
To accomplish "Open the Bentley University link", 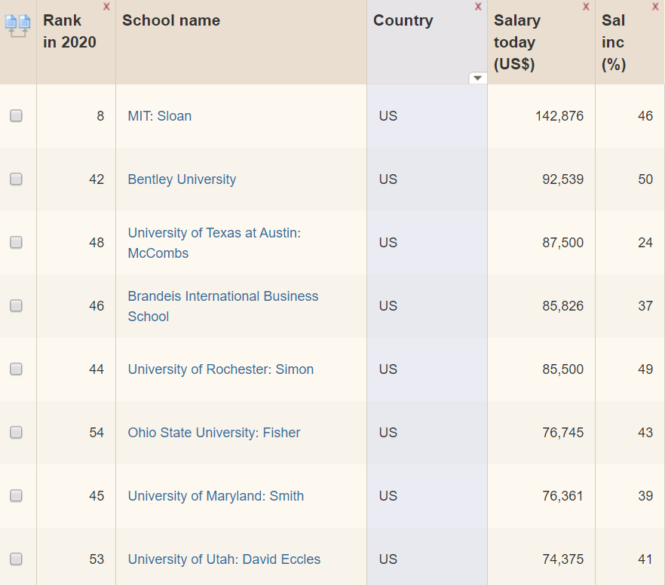I will tap(182, 179).
